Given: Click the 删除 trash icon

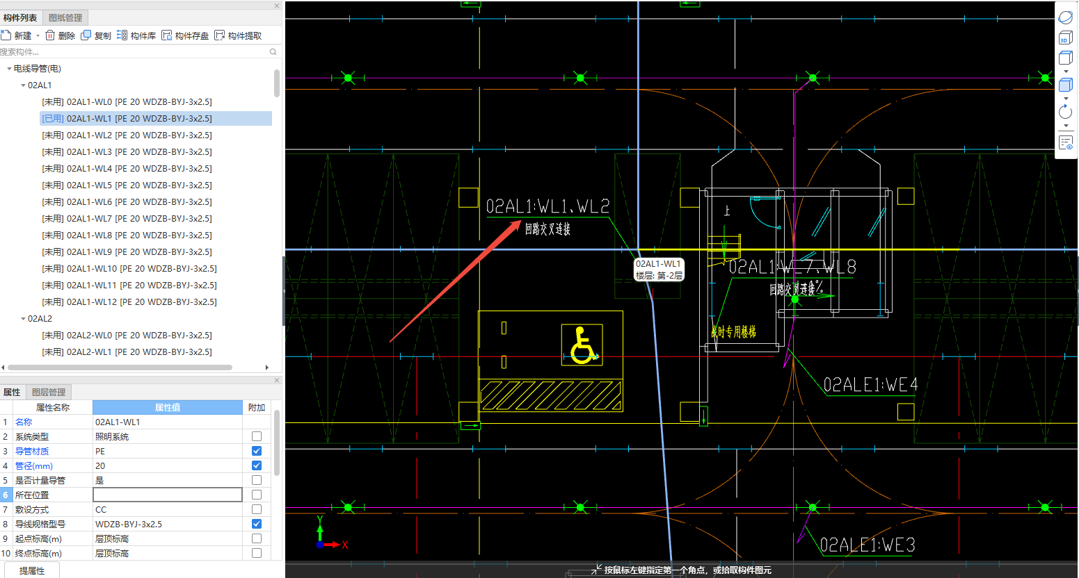Looking at the screenshot, I should tap(50, 35).
